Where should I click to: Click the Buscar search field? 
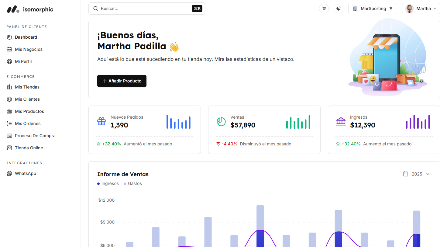147,9
